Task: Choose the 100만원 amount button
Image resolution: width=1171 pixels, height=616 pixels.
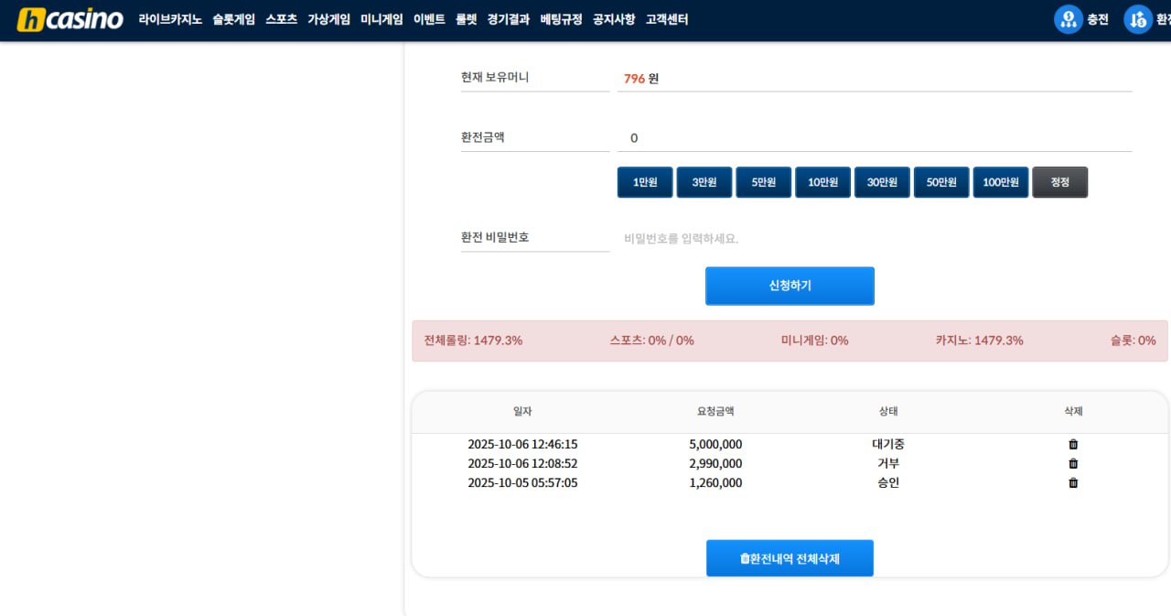Action: 1001,182
